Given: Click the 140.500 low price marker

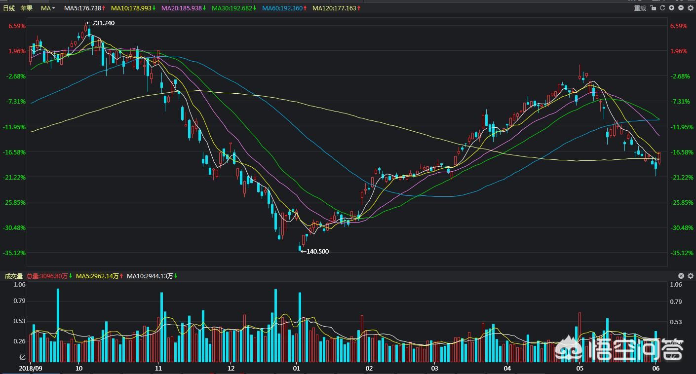Looking at the screenshot, I should [x=315, y=252].
